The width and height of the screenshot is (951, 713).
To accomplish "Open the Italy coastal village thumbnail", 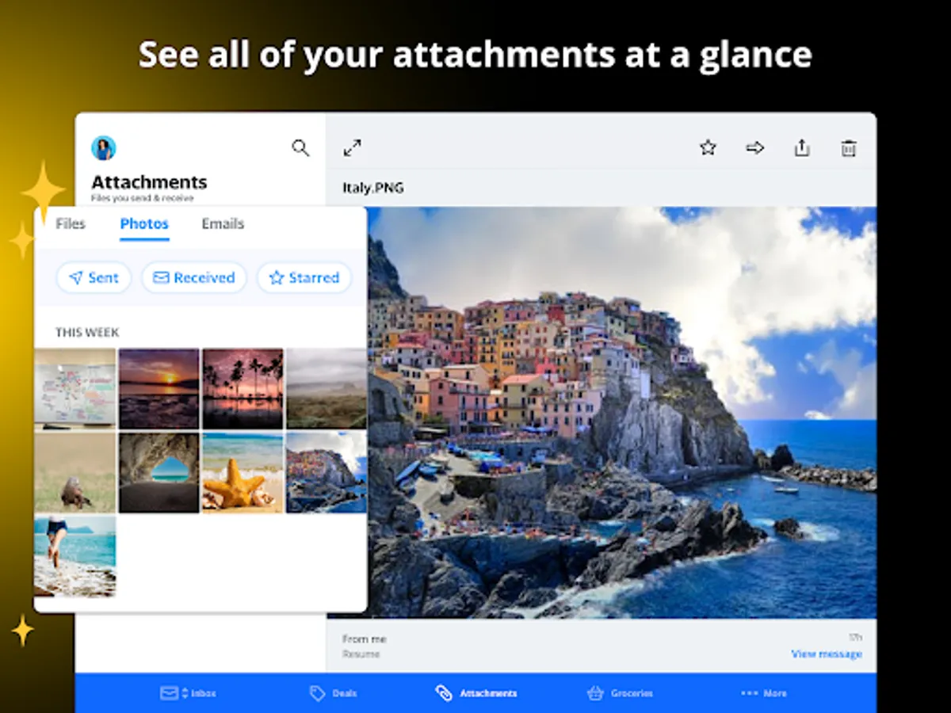I will (327, 473).
